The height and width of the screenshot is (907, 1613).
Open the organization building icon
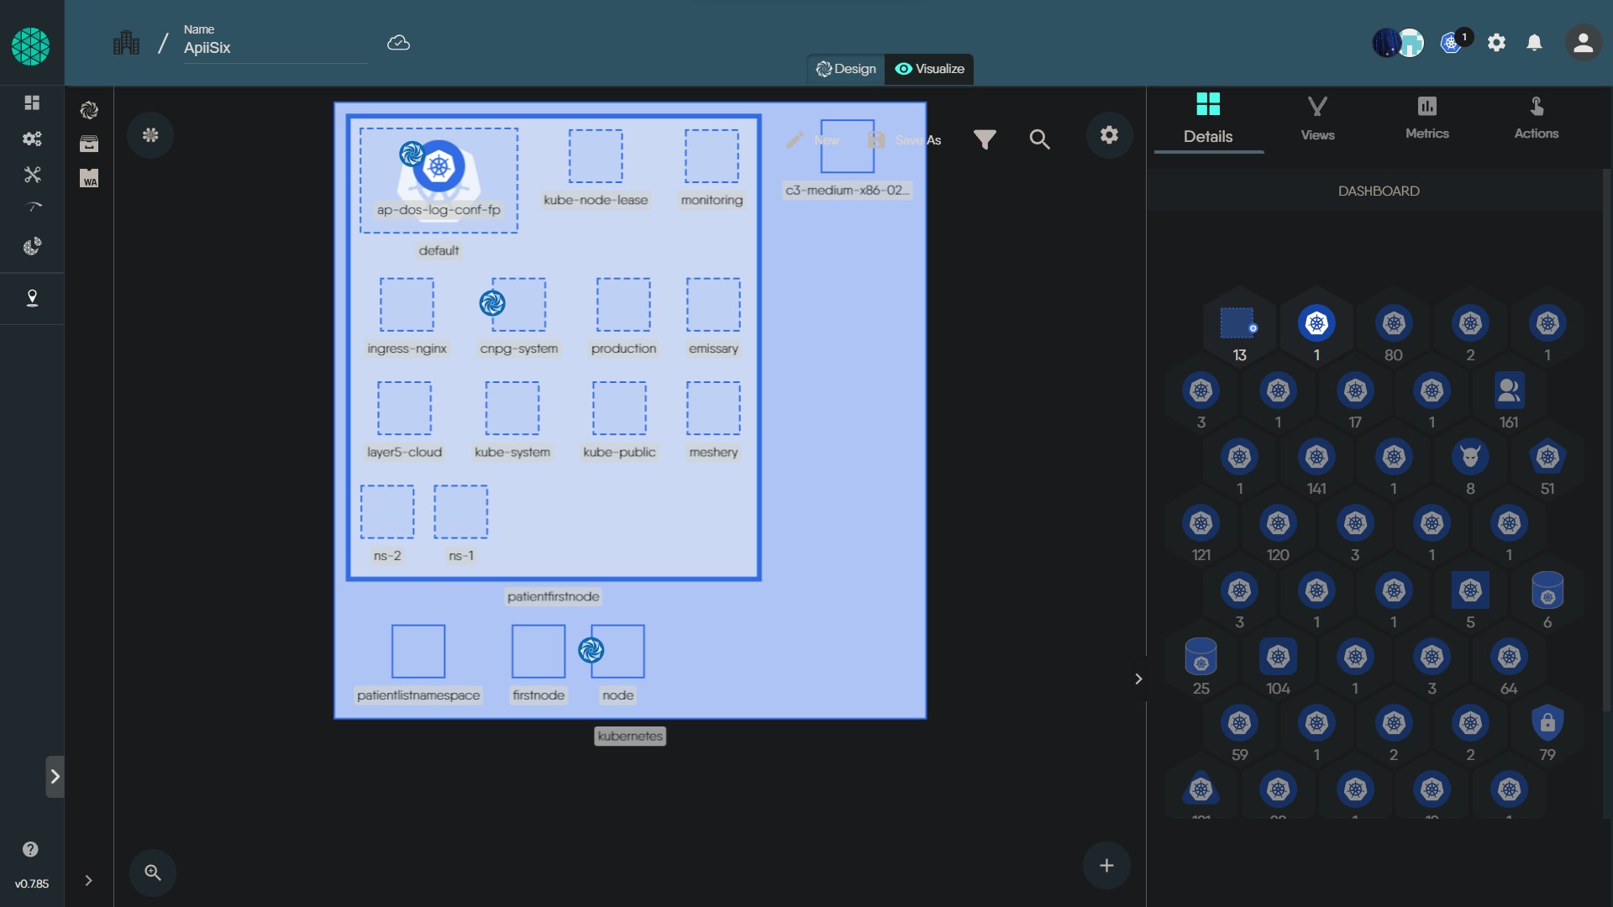point(126,42)
